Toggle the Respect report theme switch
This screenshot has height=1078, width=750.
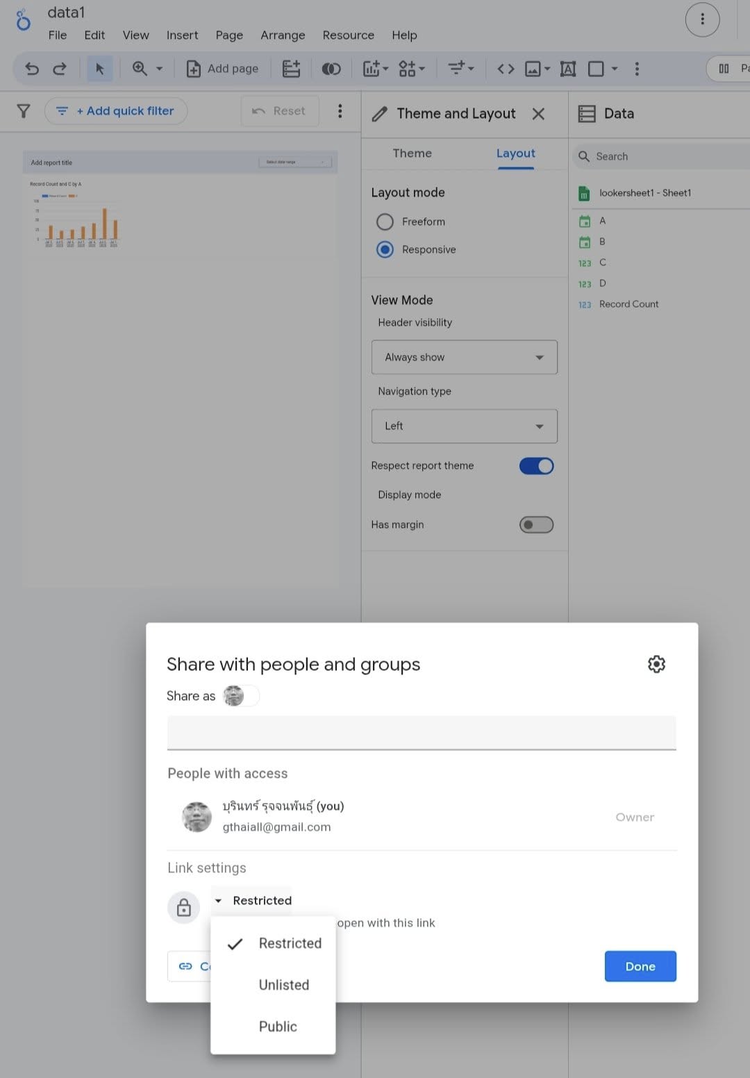536,466
